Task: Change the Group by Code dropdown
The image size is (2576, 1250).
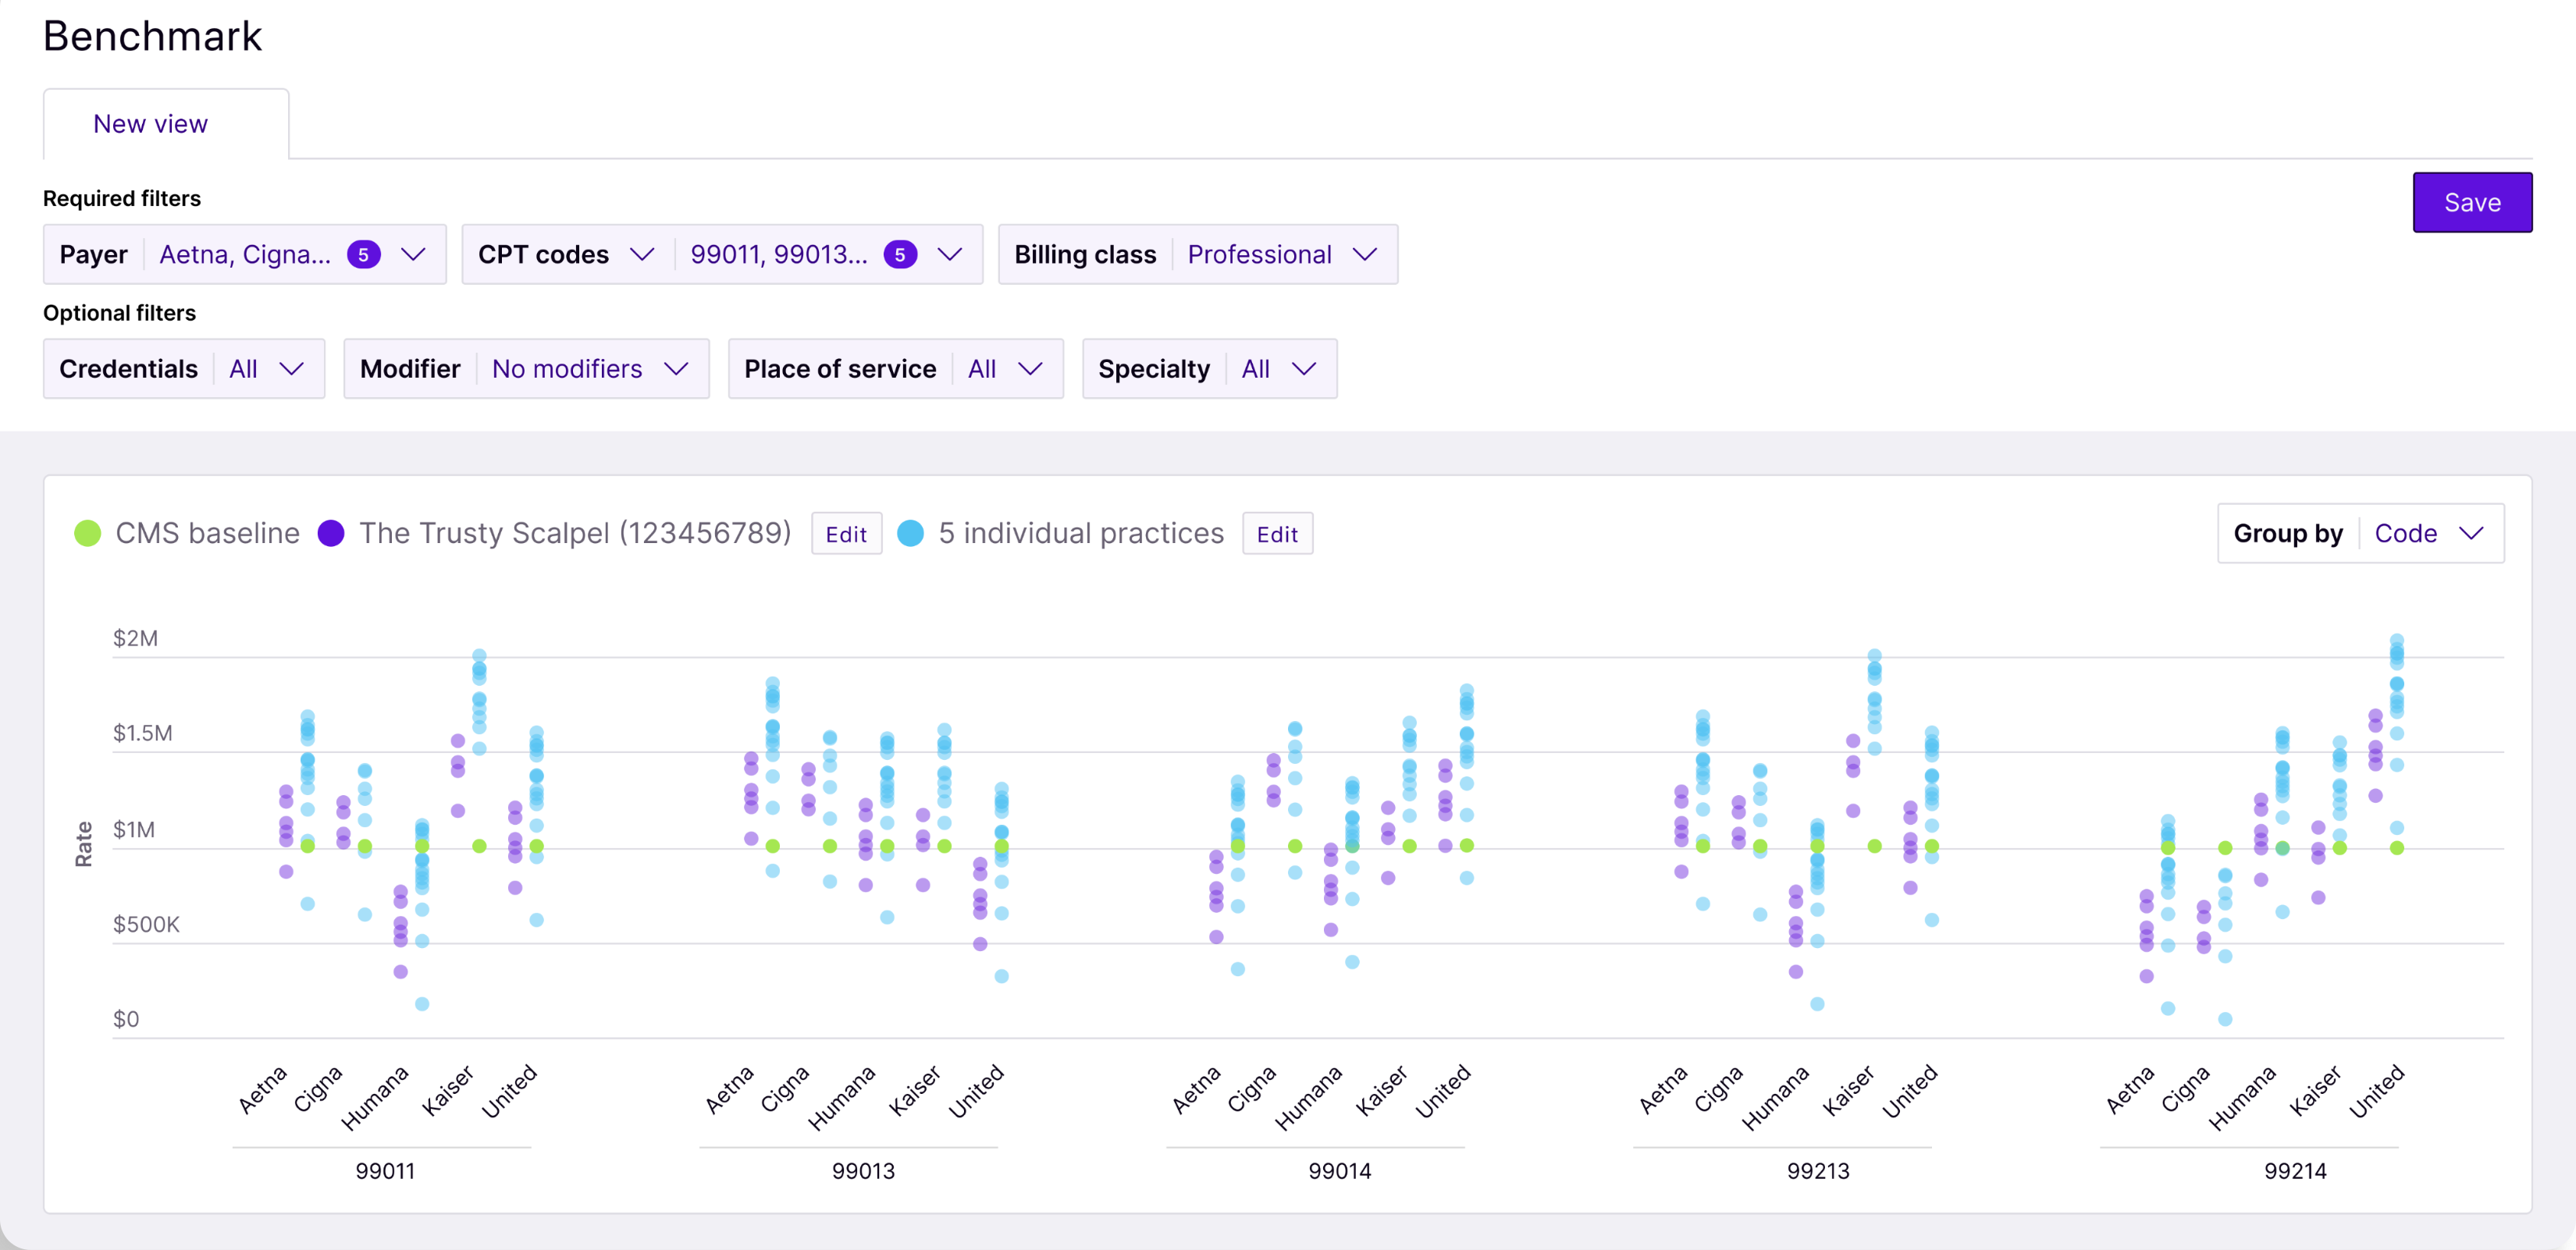Action: (2360, 534)
